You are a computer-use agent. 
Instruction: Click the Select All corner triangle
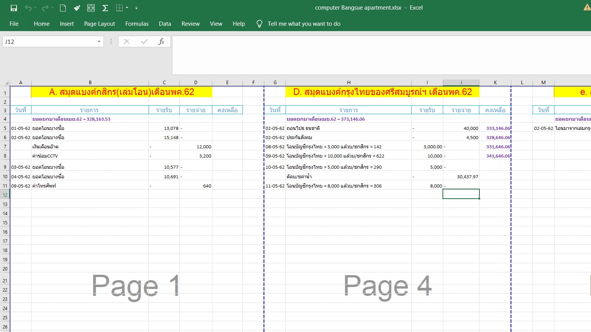tap(6, 83)
